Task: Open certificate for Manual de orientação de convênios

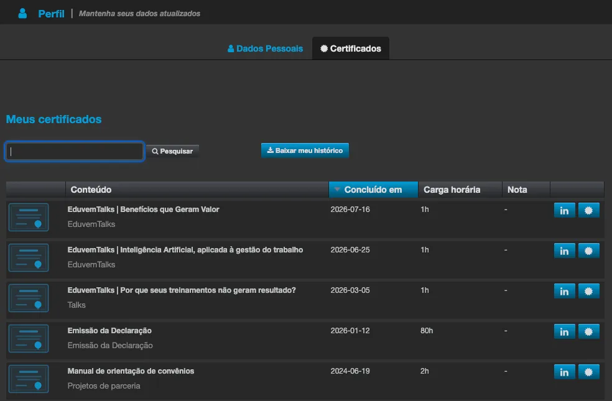Action: pyautogui.click(x=588, y=372)
